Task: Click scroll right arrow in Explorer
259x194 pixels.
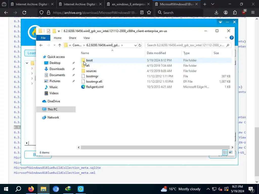Action: click(x=232, y=147)
